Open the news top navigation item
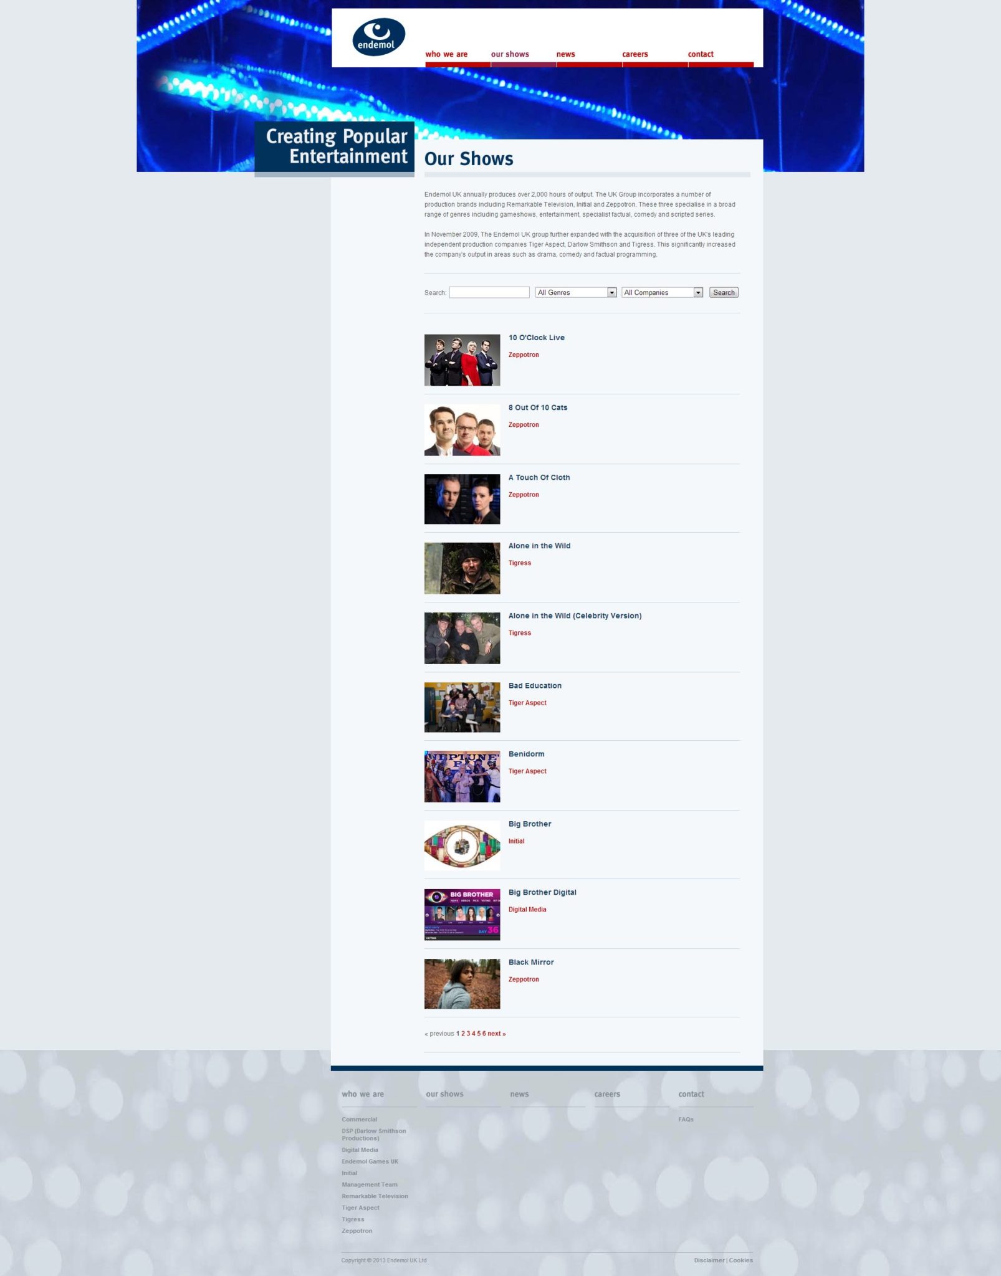Viewport: 1001px width, 1276px height. click(565, 54)
